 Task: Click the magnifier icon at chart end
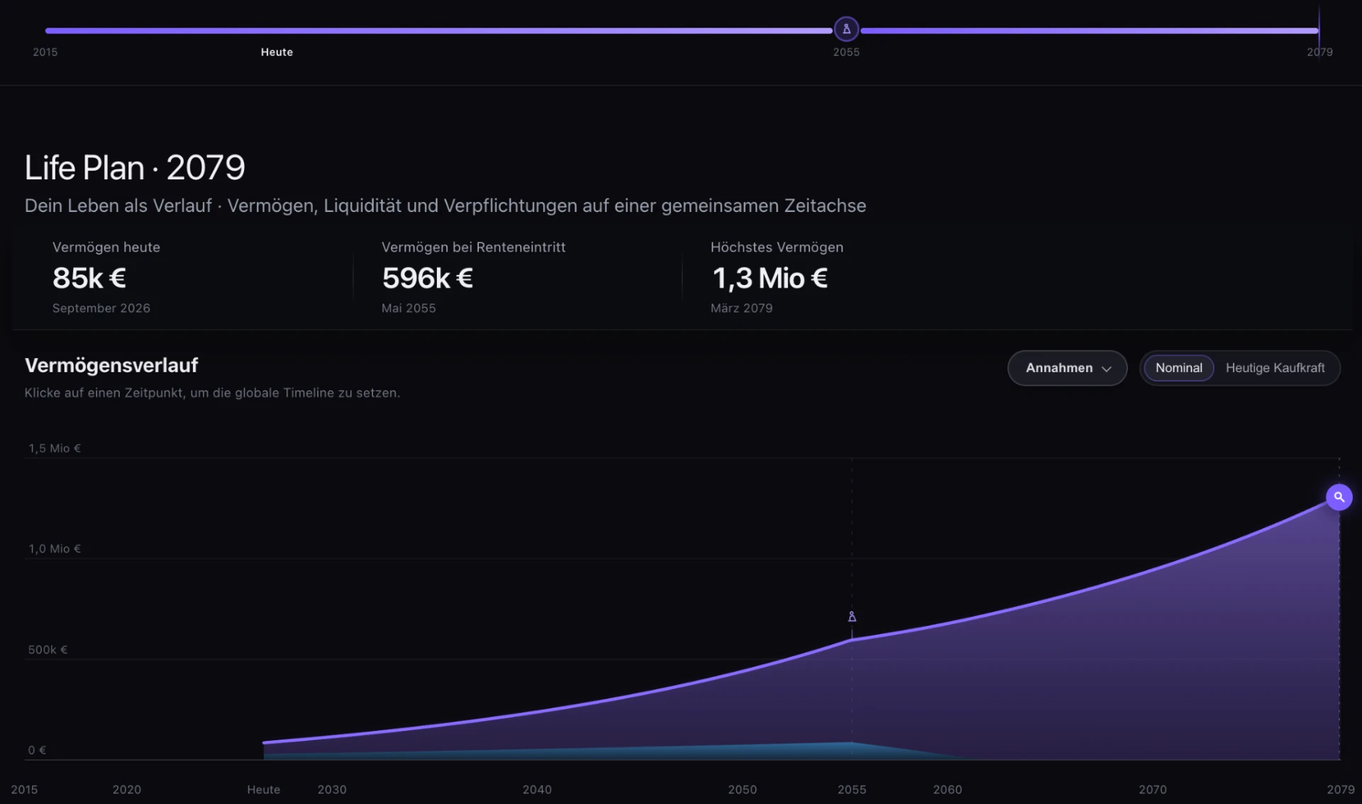[1339, 497]
